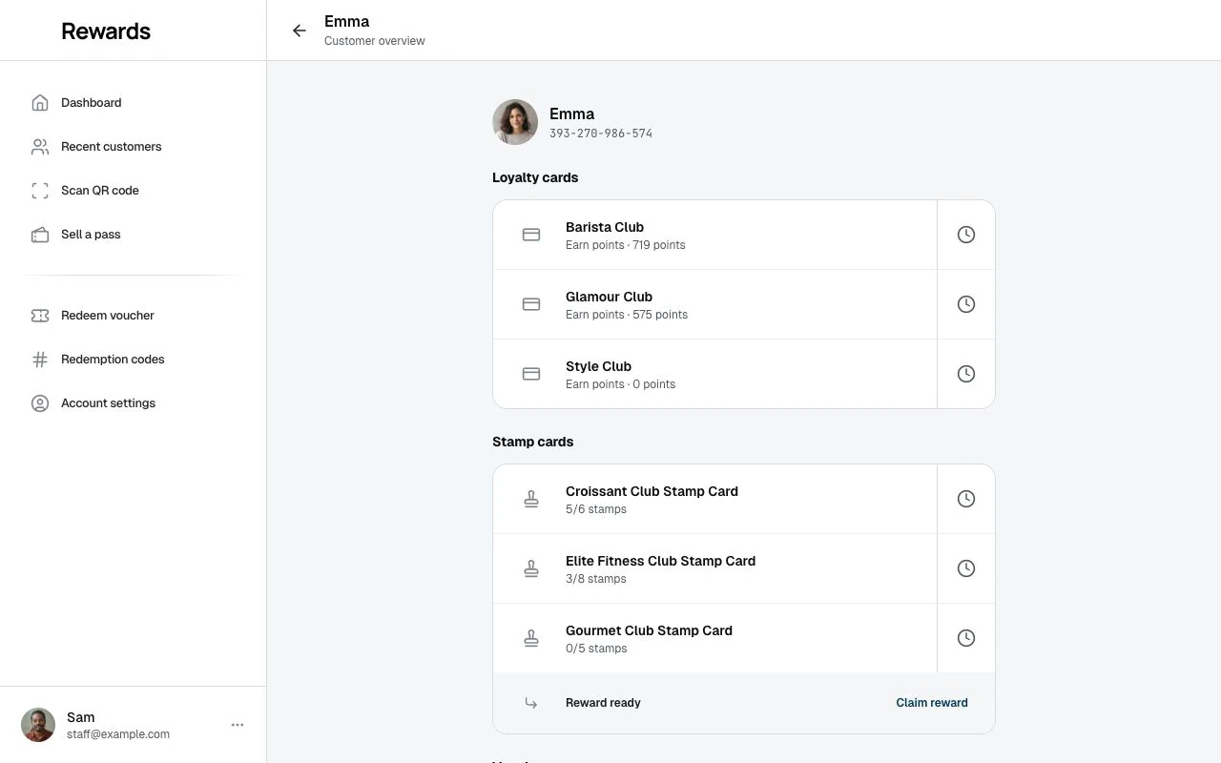View history for Elite Fitness Club Stamp Card
The width and height of the screenshot is (1221, 763).
[966, 568]
